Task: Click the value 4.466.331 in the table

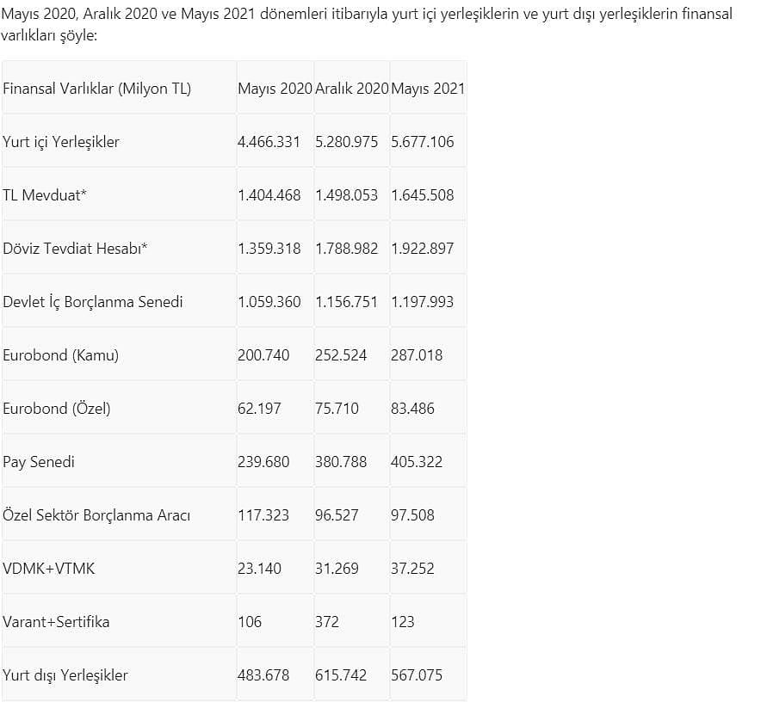Action: point(269,142)
